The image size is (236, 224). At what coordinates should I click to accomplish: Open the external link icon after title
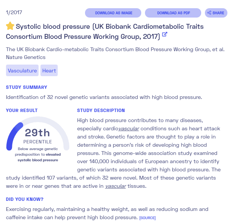tap(164, 34)
